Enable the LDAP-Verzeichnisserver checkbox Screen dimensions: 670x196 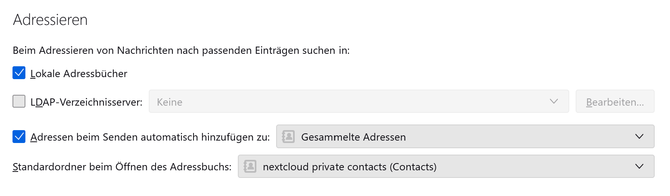[x=19, y=102]
